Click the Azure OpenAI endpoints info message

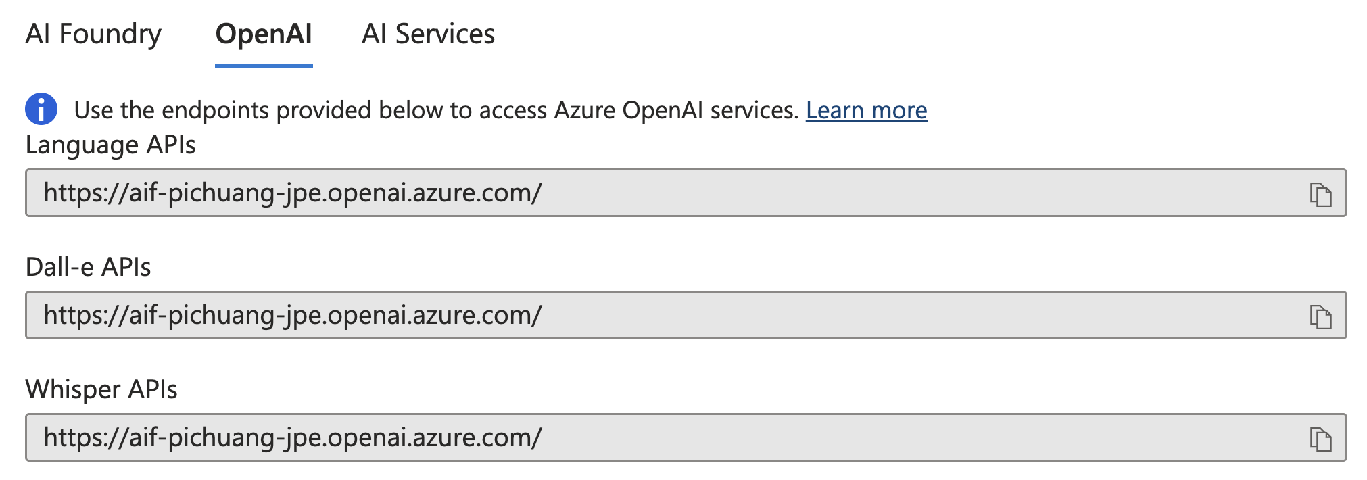tap(436, 110)
